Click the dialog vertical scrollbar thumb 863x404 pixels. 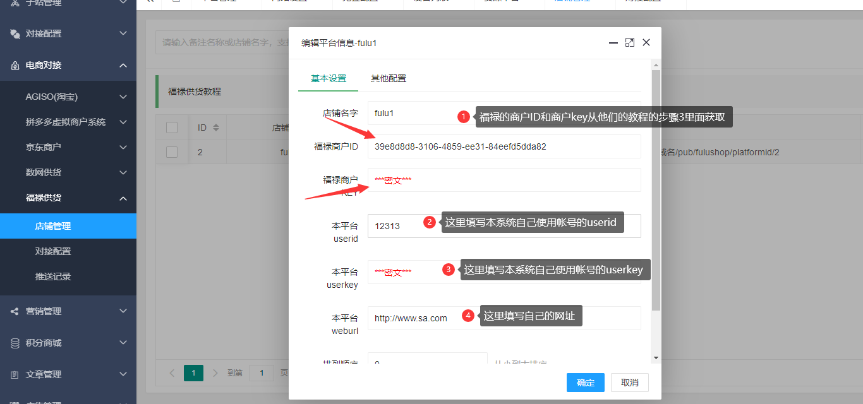coord(656,190)
